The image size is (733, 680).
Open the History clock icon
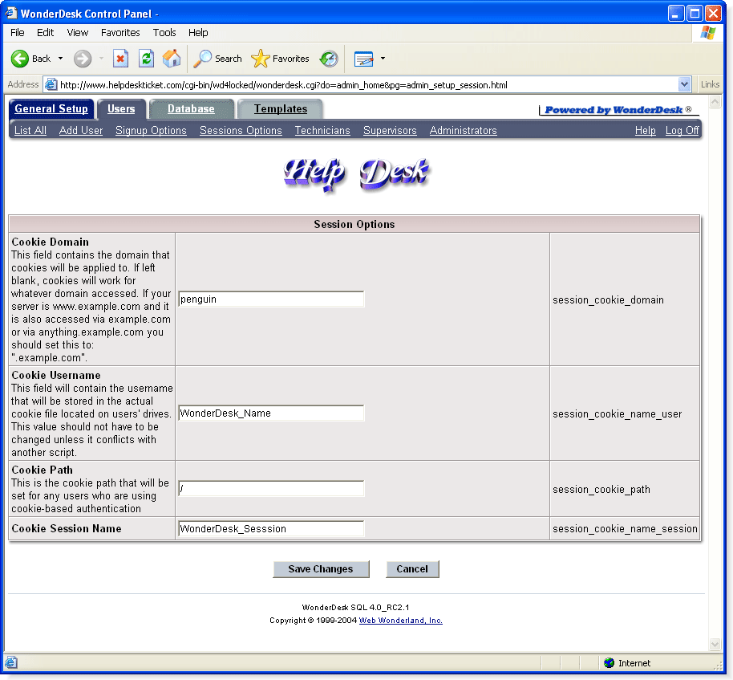329,59
